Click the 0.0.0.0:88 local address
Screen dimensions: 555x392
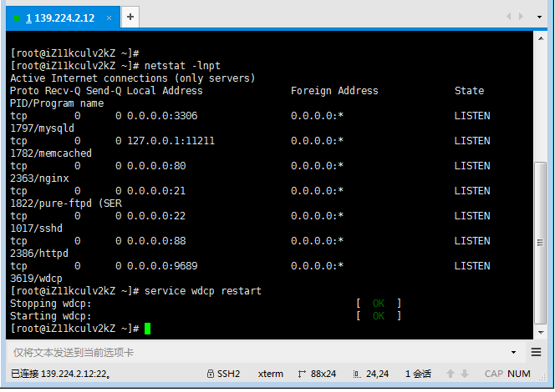(x=156, y=241)
